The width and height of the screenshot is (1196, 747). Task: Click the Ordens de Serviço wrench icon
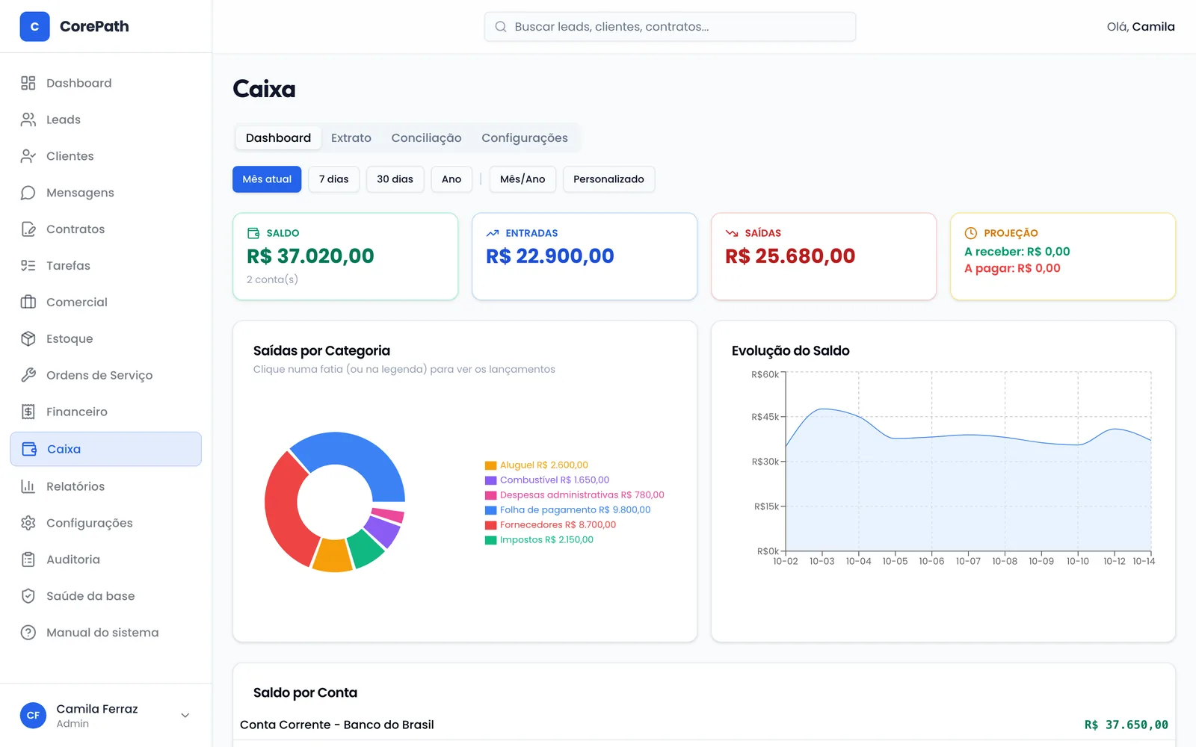pyautogui.click(x=28, y=375)
